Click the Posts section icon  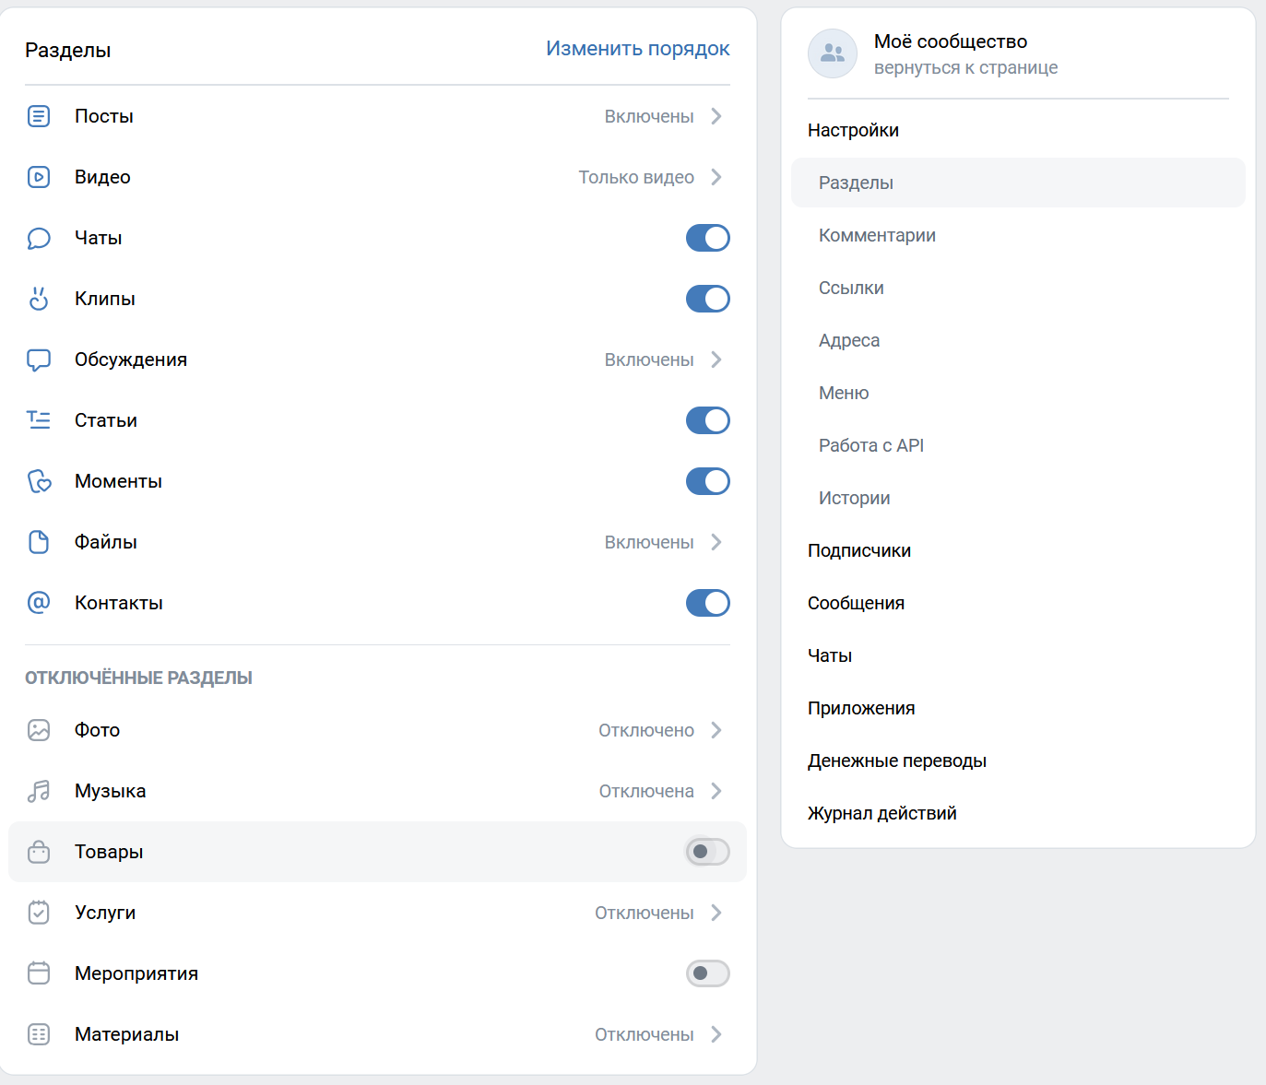(x=39, y=116)
